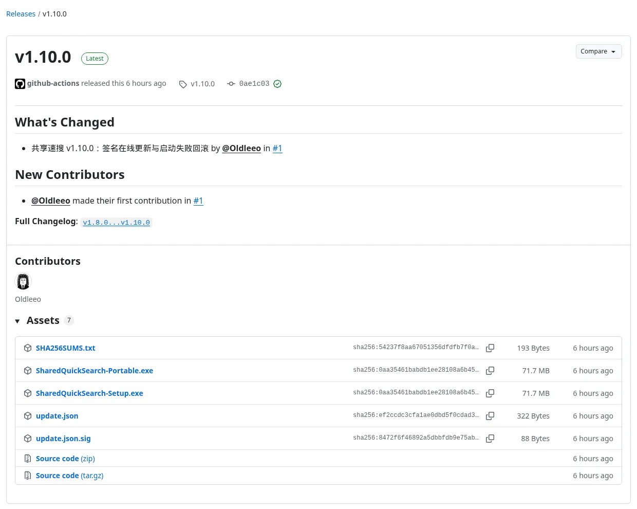
Task: Open the Latest badge
Action: [x=95, y=59]
